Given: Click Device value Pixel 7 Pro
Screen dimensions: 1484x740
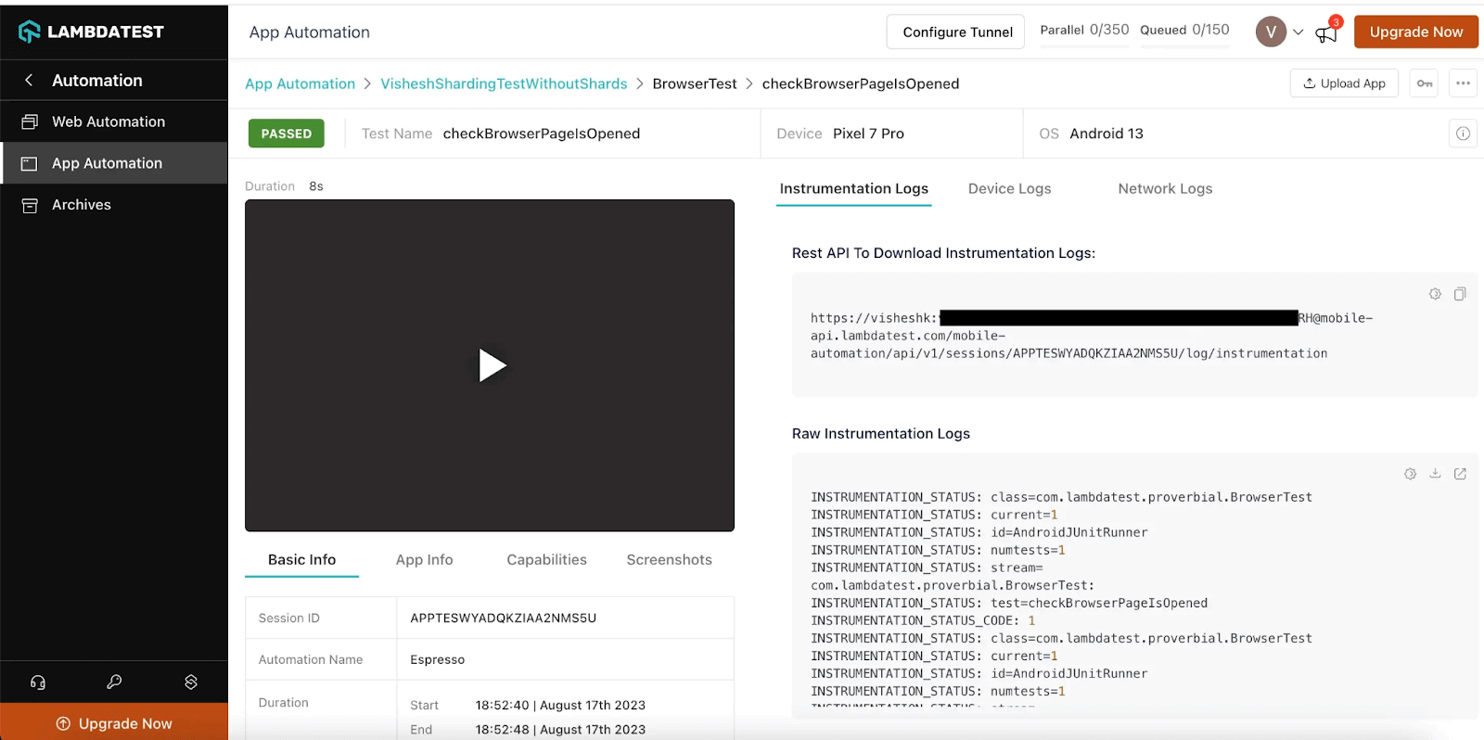Looking at the screenshot, I should (868, 134).
